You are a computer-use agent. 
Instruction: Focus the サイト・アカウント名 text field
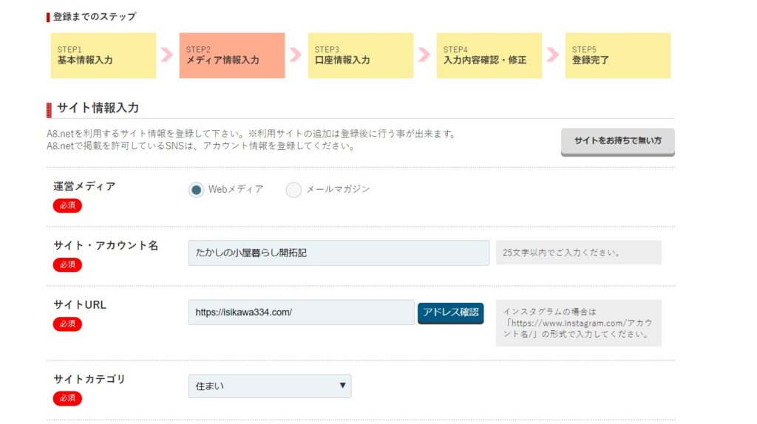click(339, 253)
